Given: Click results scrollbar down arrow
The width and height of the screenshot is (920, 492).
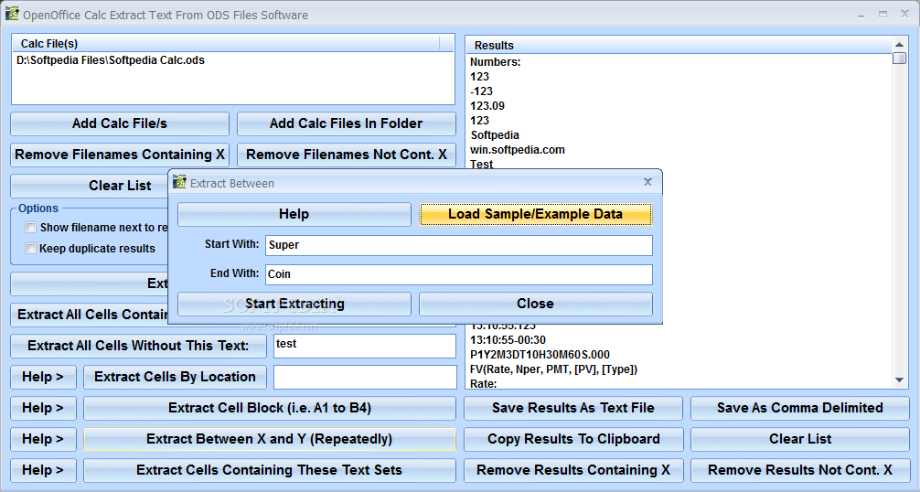Looking at the screenshot, I should [899, 380].
